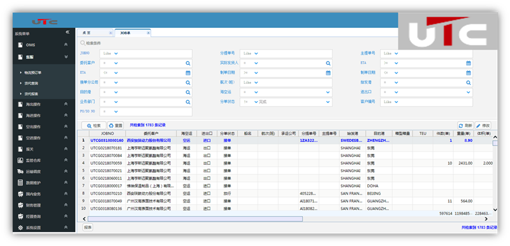Select row UTCG0318070210 in the table
This screenshot has width=510, height=246.
coord(285,193)
